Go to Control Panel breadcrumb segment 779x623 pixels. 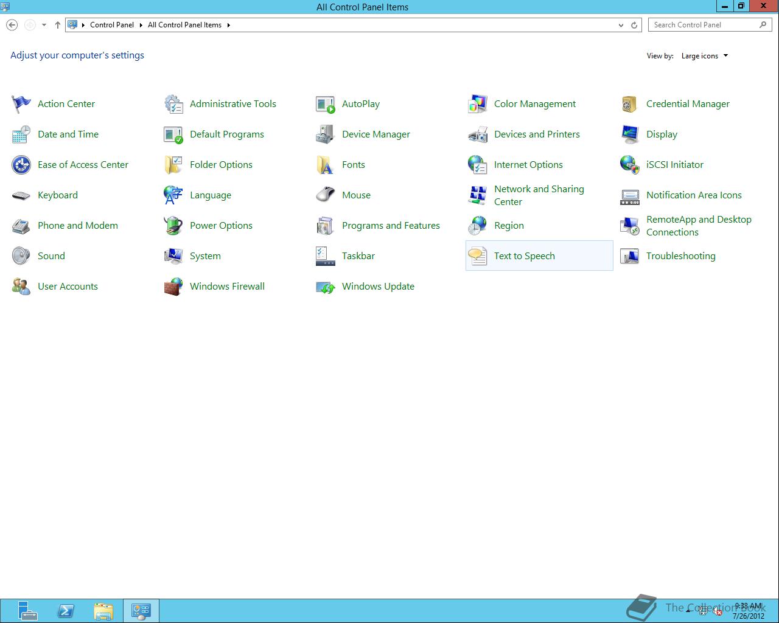point(112,25)
